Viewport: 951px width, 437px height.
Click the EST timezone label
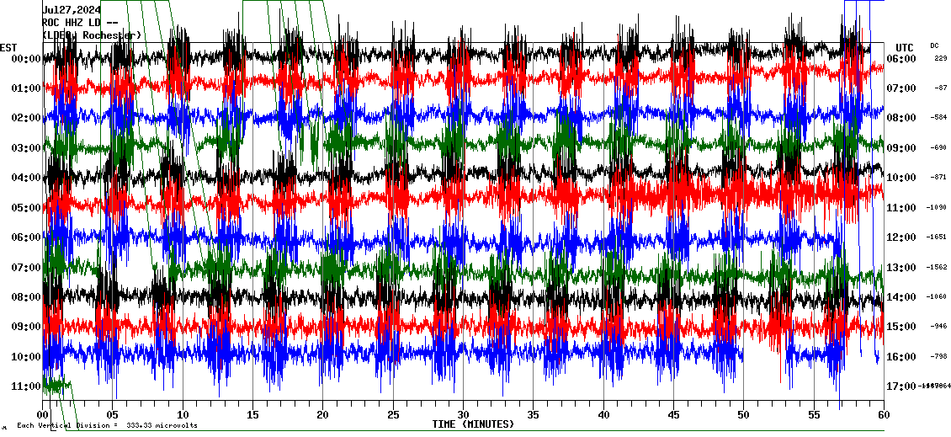[9, 47]
